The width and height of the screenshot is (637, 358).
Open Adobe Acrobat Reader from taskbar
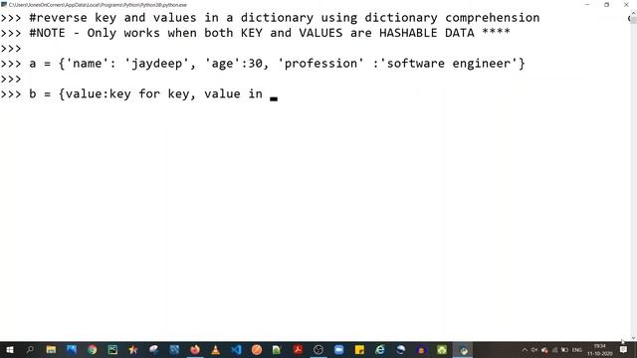298,349
